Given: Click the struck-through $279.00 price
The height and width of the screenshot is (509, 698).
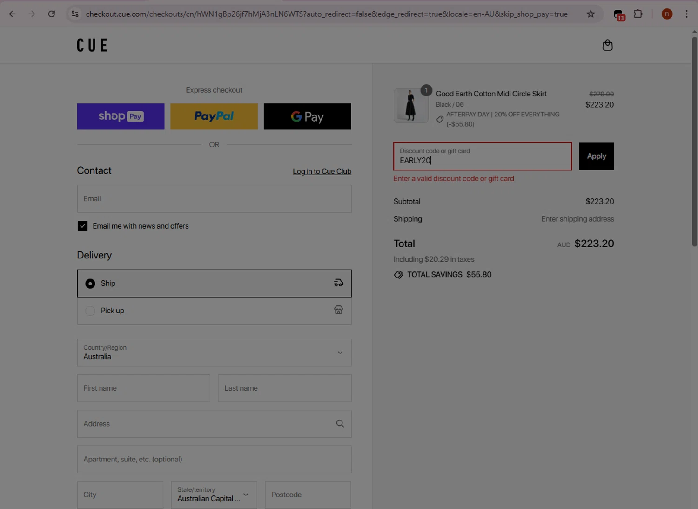Looking at the screenshot, I should click(x=601, y=94).
